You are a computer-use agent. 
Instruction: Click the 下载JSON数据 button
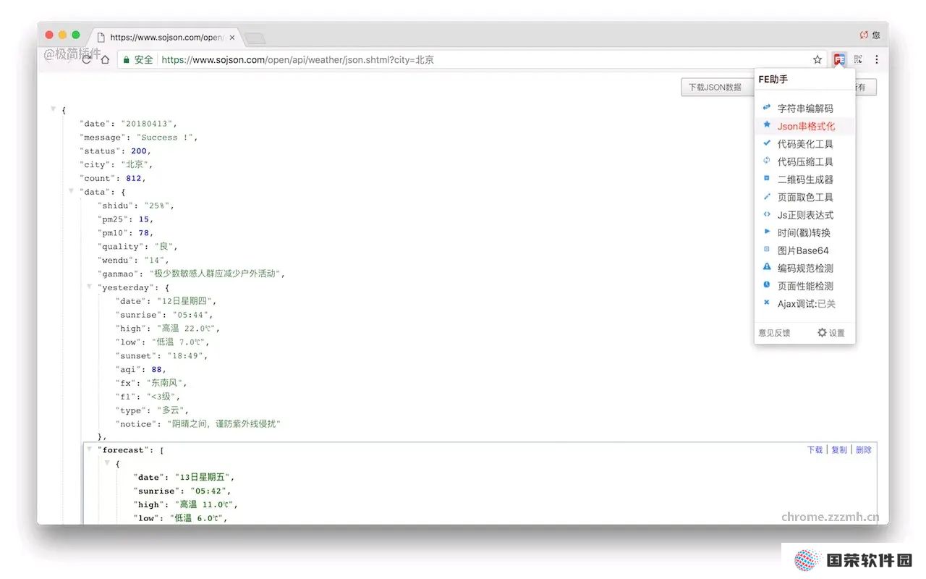pos(715,87)
